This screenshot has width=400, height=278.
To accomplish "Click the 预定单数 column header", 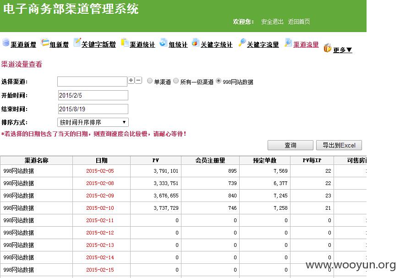I will [x=264, y=160].
